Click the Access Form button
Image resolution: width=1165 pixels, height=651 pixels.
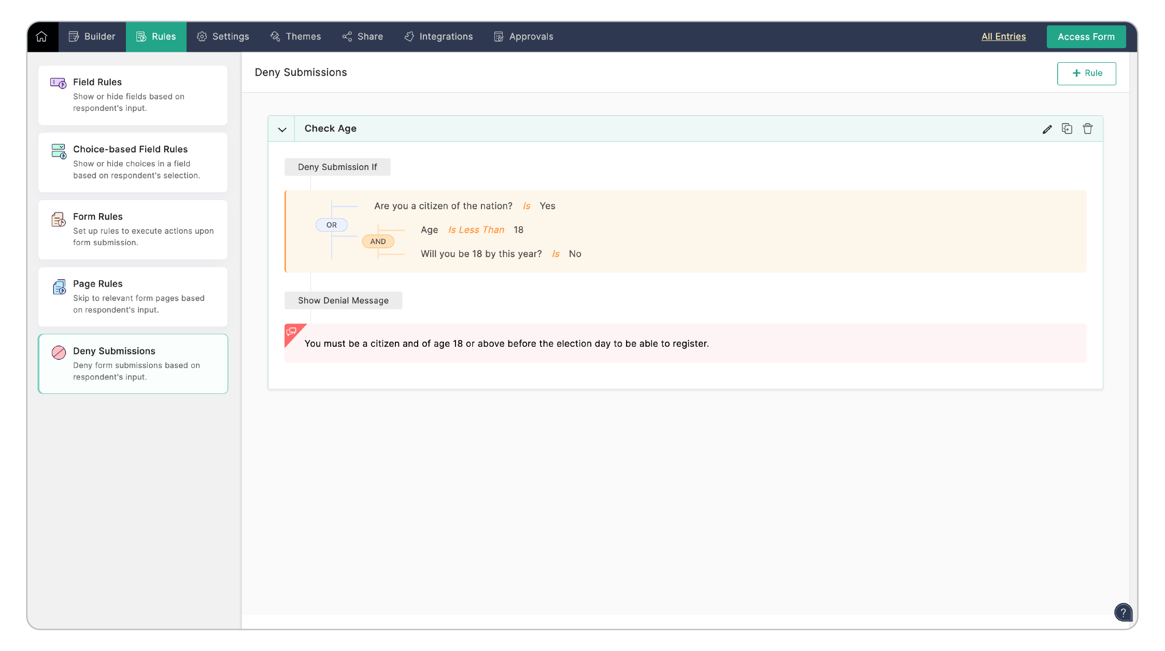(1086, 37)
